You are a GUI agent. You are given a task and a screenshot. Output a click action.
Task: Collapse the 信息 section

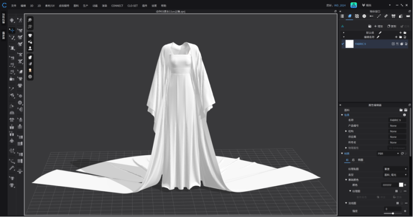(342, 115)
